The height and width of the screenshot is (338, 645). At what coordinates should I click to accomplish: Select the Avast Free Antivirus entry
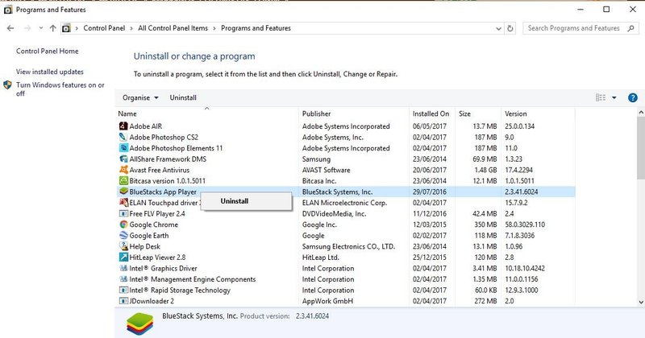click(160, 170)
